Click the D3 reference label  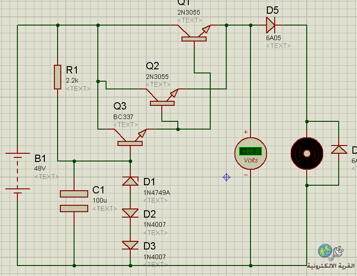[x=149, y=246]
